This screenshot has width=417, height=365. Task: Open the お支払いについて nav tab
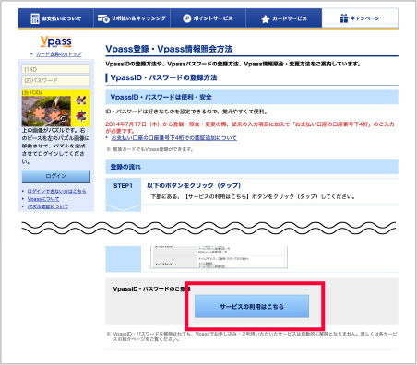(55, 18)
